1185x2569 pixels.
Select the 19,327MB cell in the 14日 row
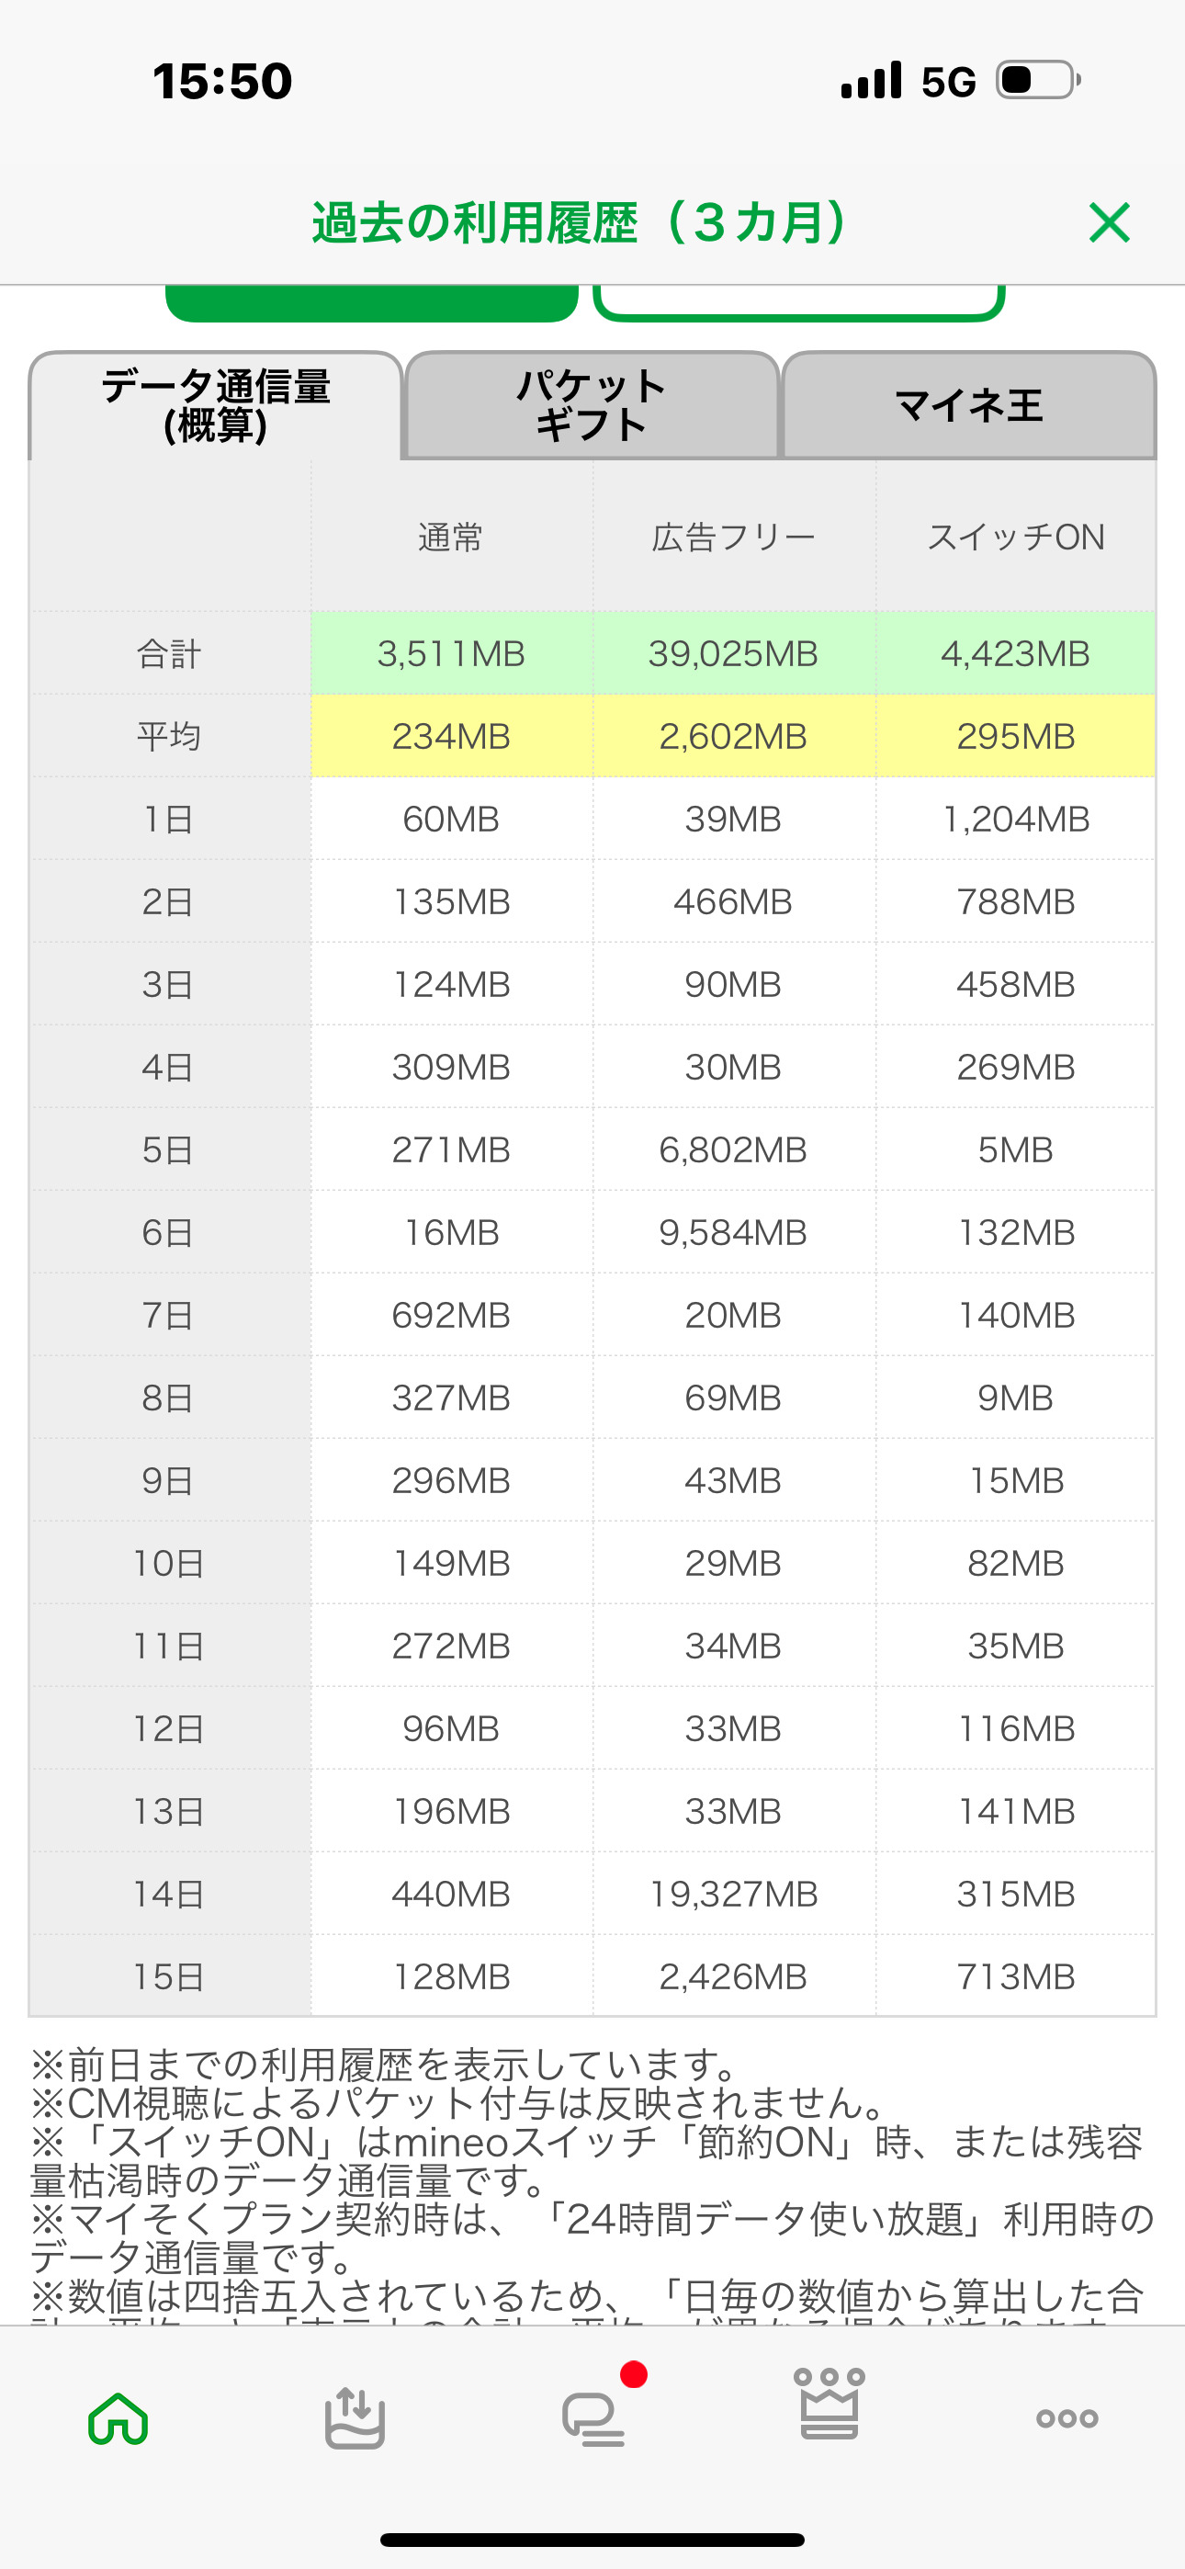pos(733,1894)
